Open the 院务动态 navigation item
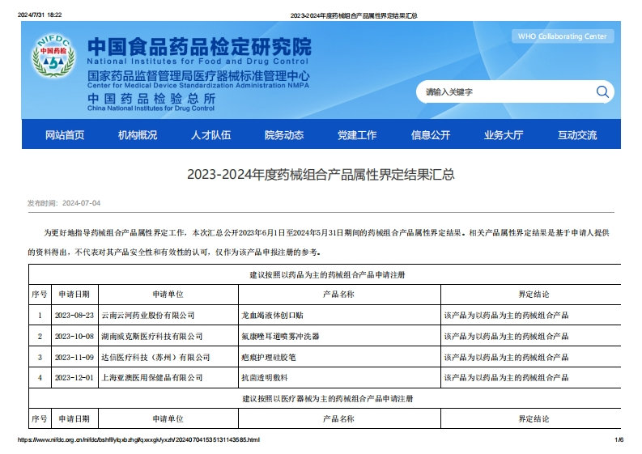Viewport: 642px width, 454px height. click(x=284, y=135)
